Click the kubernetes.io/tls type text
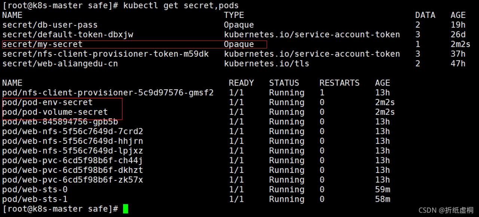The height and width of the screenshot is (217, 479). pyautogui.click(x=266, y=64)
